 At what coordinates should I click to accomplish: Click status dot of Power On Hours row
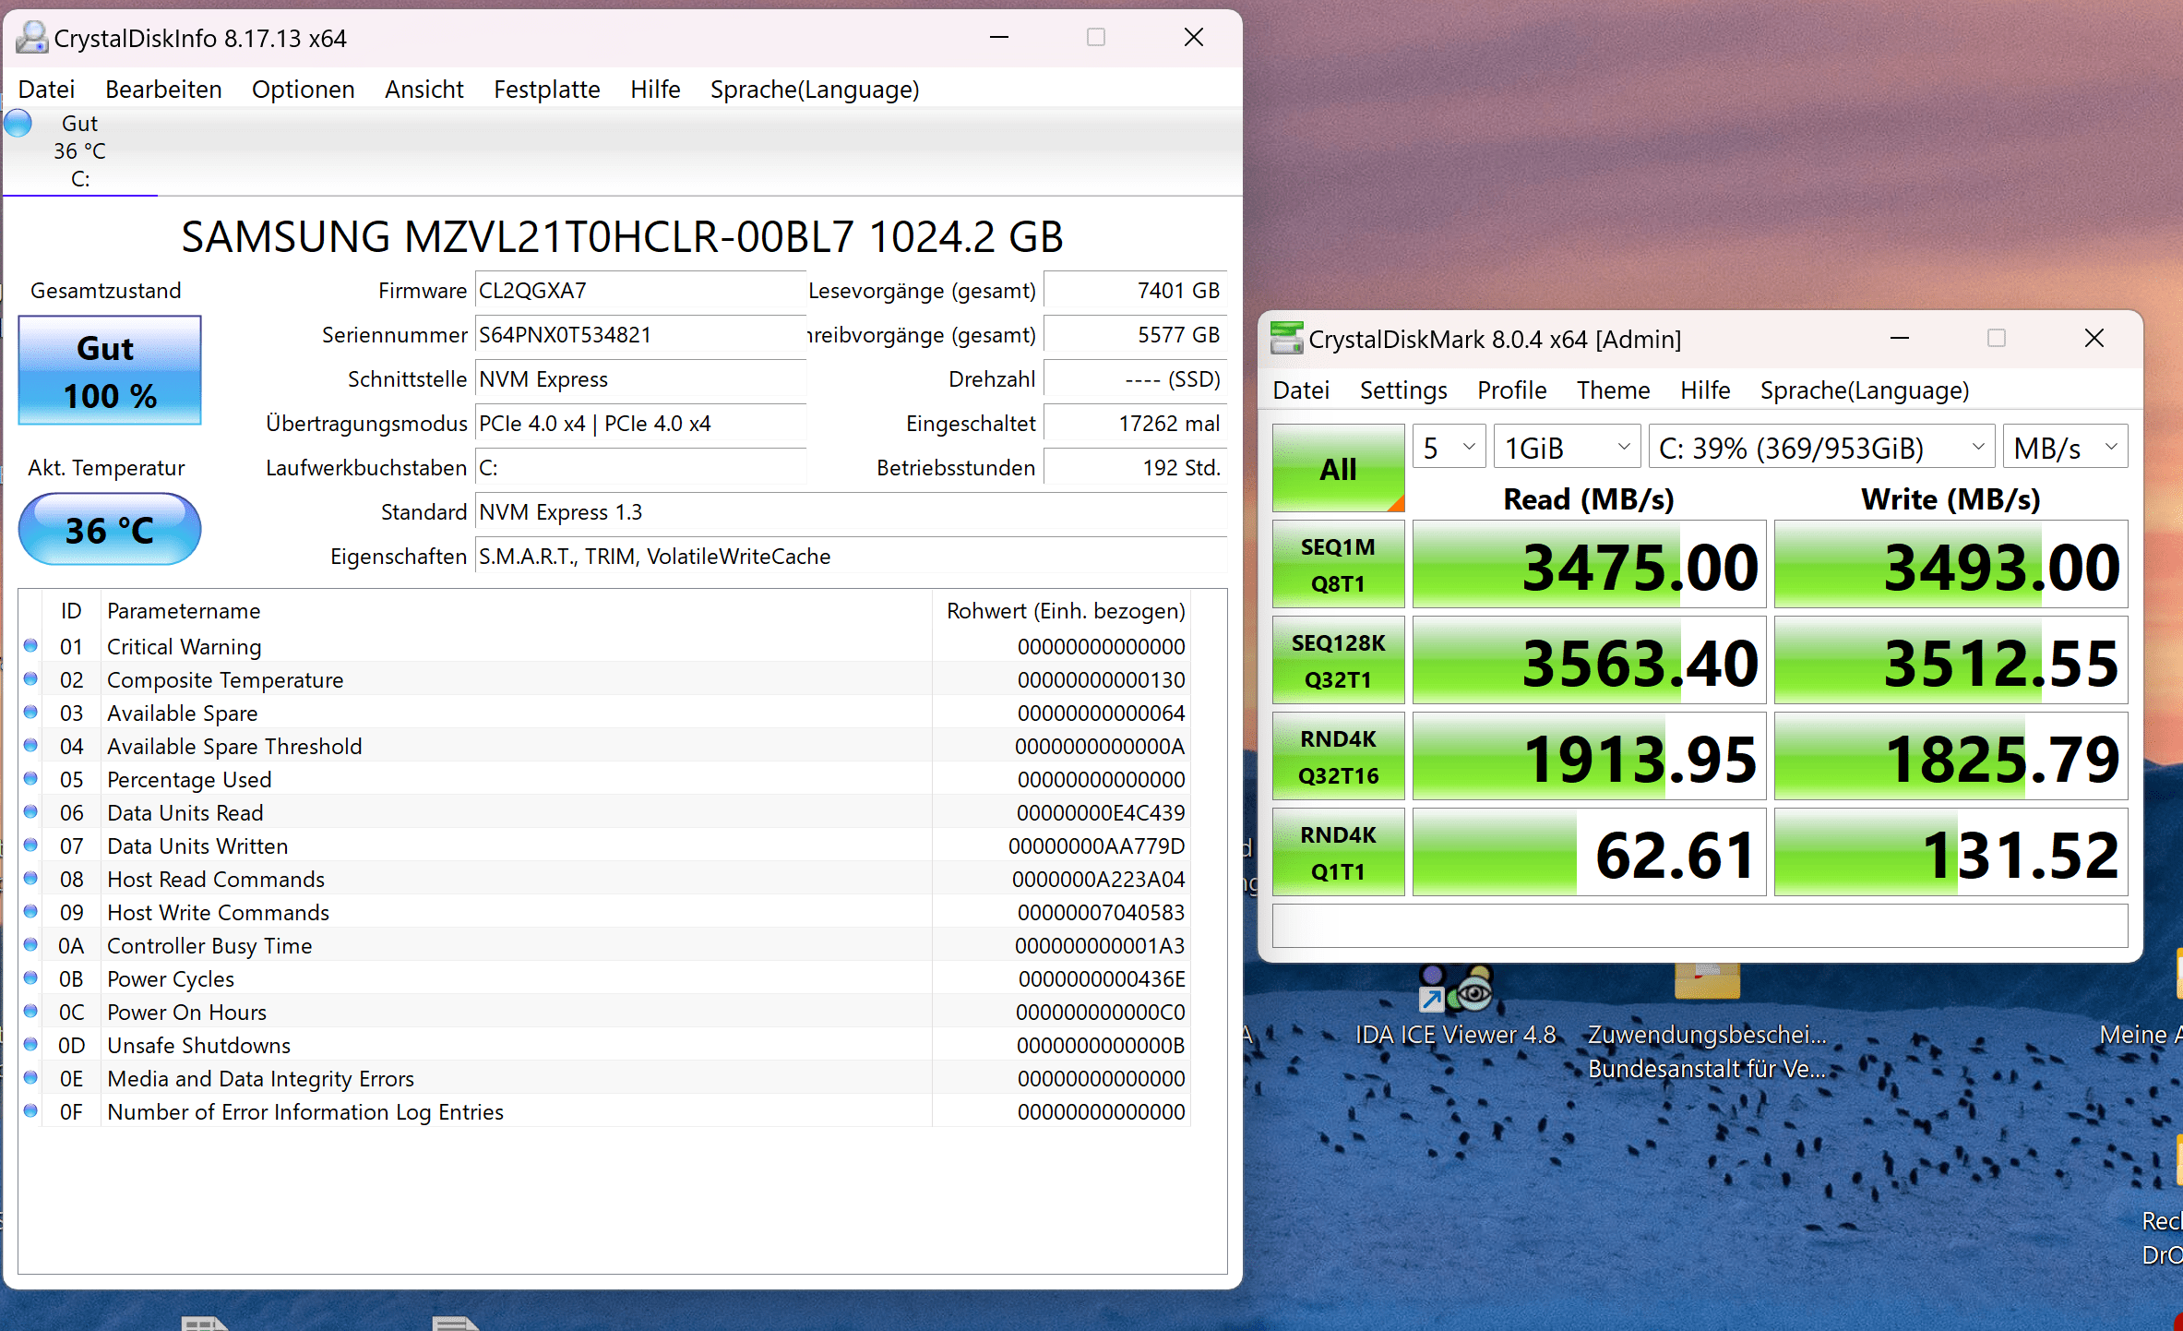[x=30, y=1012]
